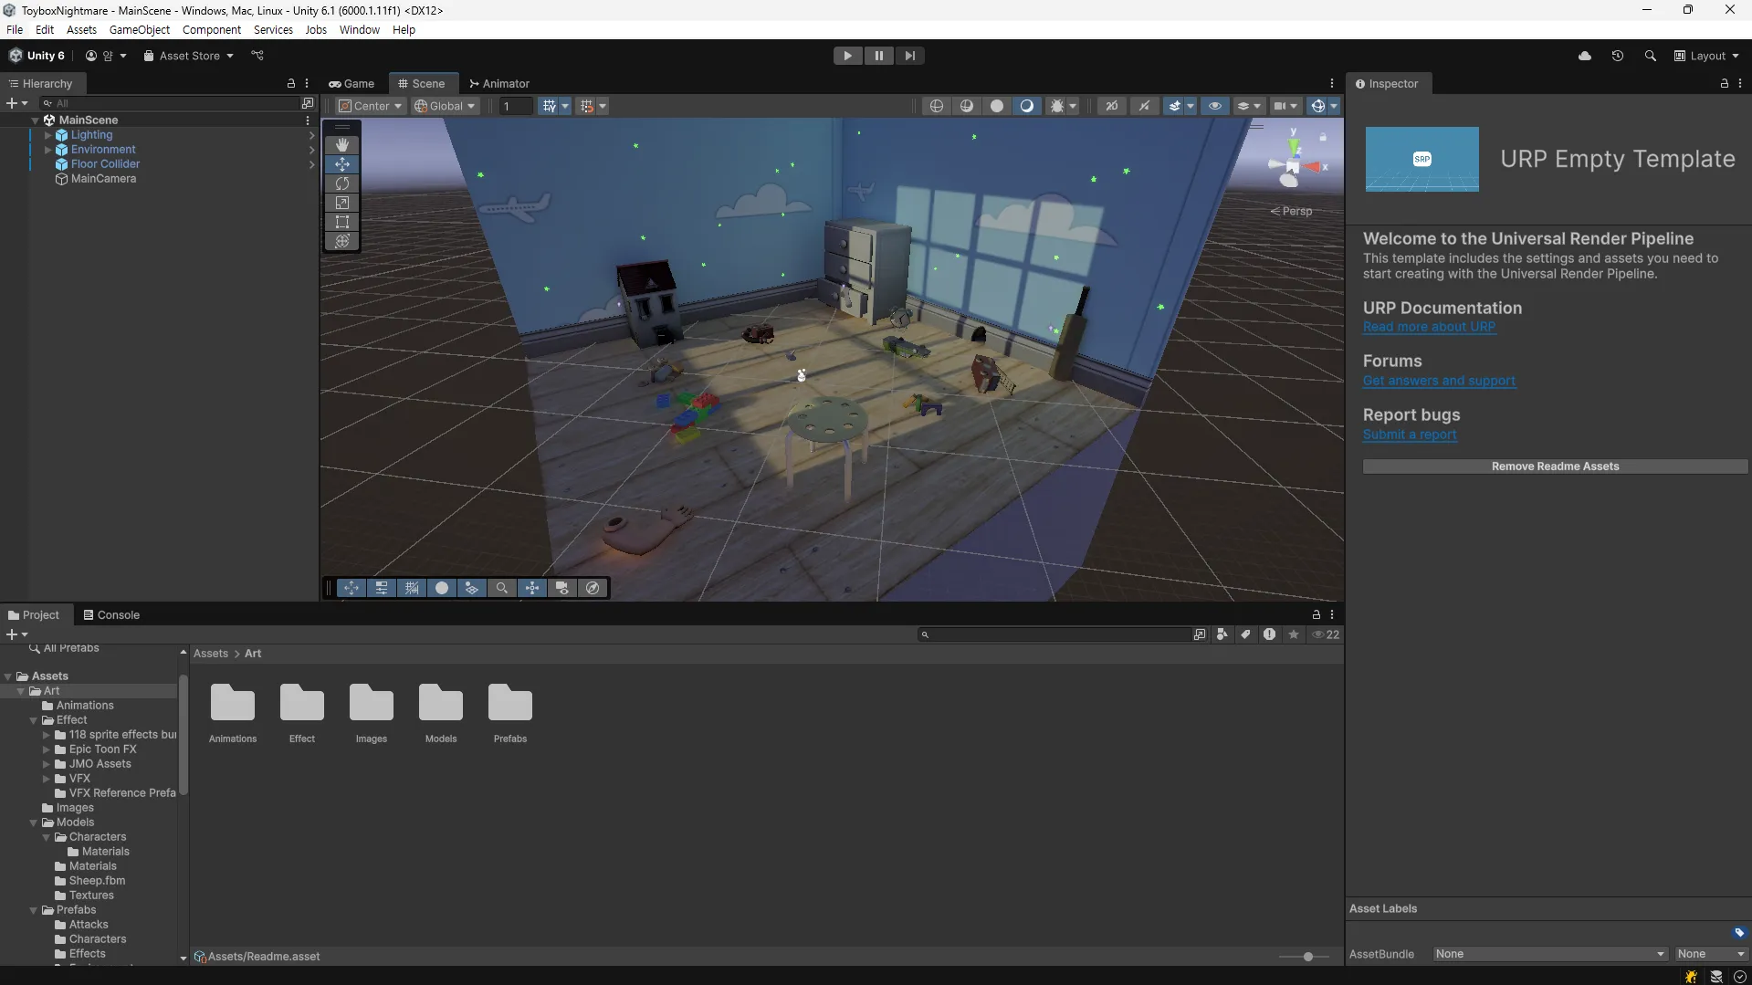Filter Project search by label icon
Screen dimensions: 1752x985
[x=1245, y=634]
